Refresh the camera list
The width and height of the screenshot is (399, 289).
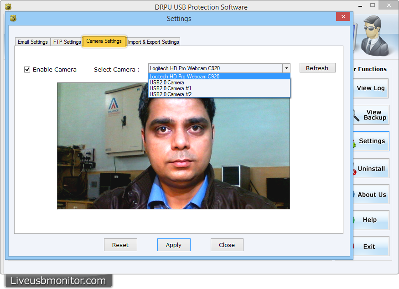(317, 68)
